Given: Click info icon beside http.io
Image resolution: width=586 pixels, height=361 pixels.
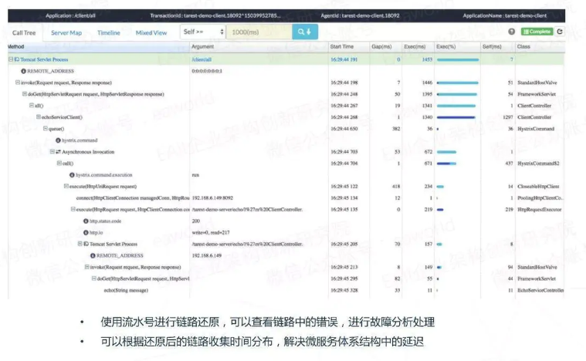Looking at the screenshot, I should click(86, 233).
